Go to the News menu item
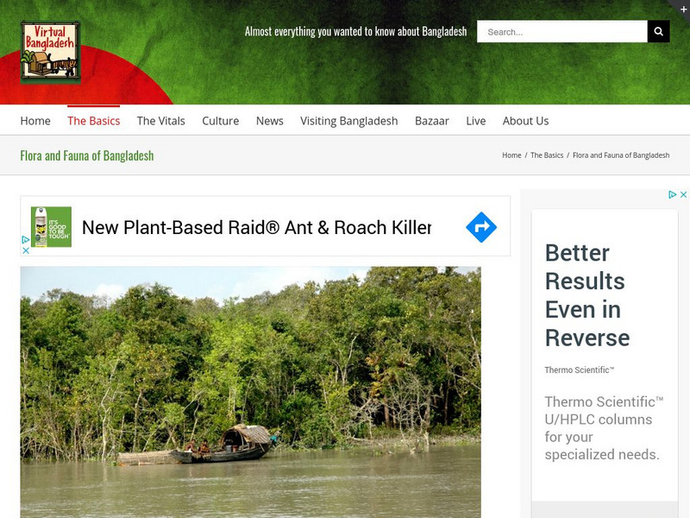The image size is (690, 518). (x=270, y=121)
